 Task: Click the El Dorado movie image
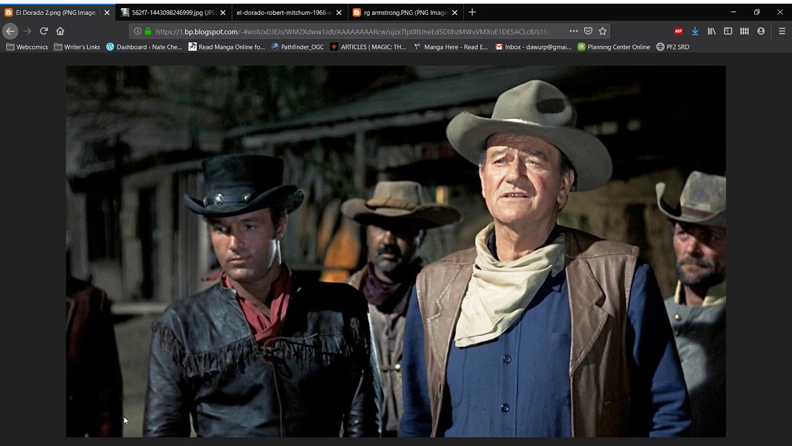tap(396, 251)
